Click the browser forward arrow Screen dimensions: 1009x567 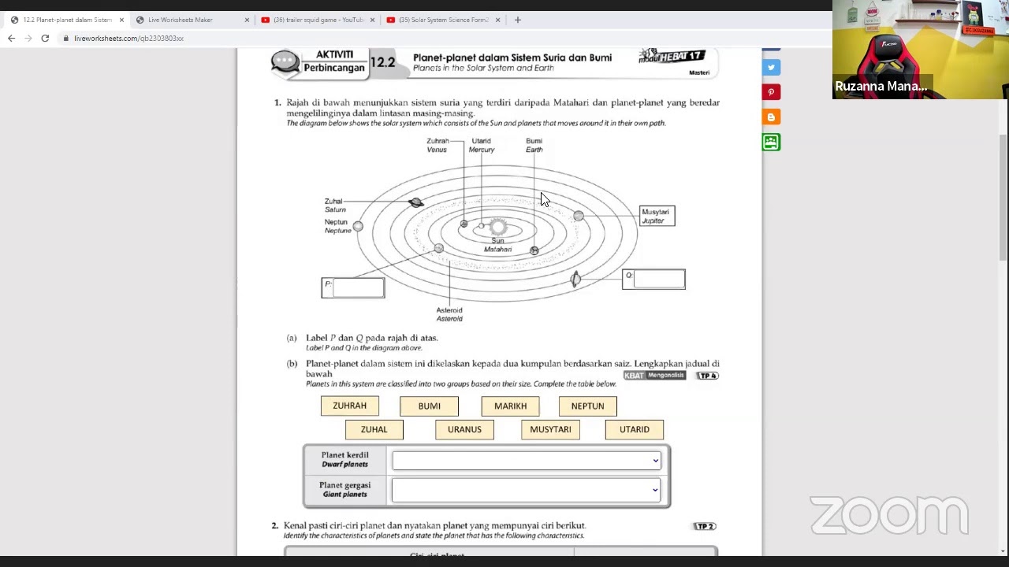[x=28, y=38]
